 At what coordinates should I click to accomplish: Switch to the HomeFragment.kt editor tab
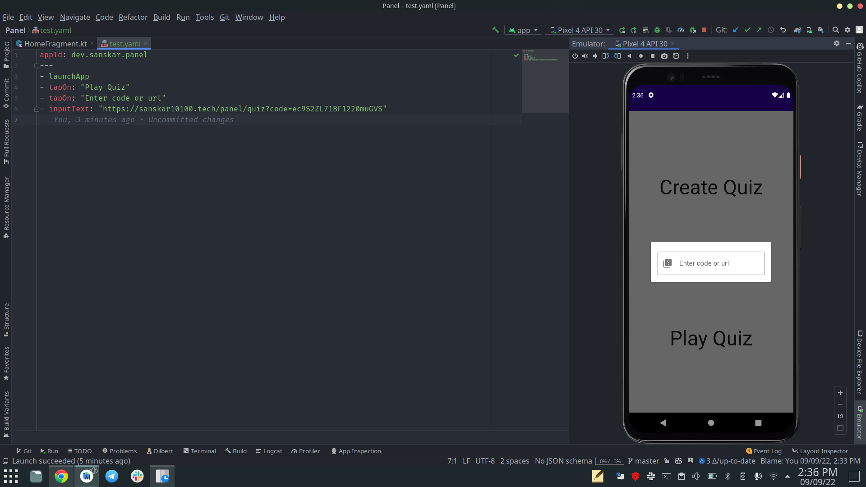pyautogui.click(x=55, y=44)
